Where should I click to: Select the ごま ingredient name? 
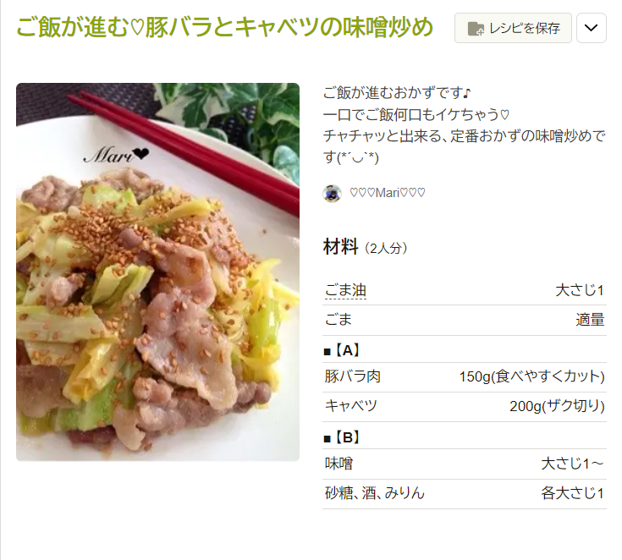(x=338, y=320)
